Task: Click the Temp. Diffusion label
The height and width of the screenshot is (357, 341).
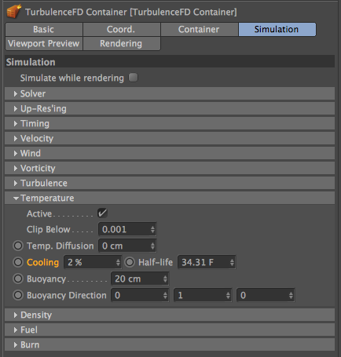Action: click(60, 246)
